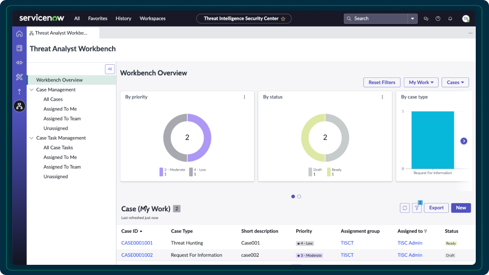The width and height of the screenshot is (489, 275).
Task: Open the list filter funnel icon
Action: click(417, 208)
